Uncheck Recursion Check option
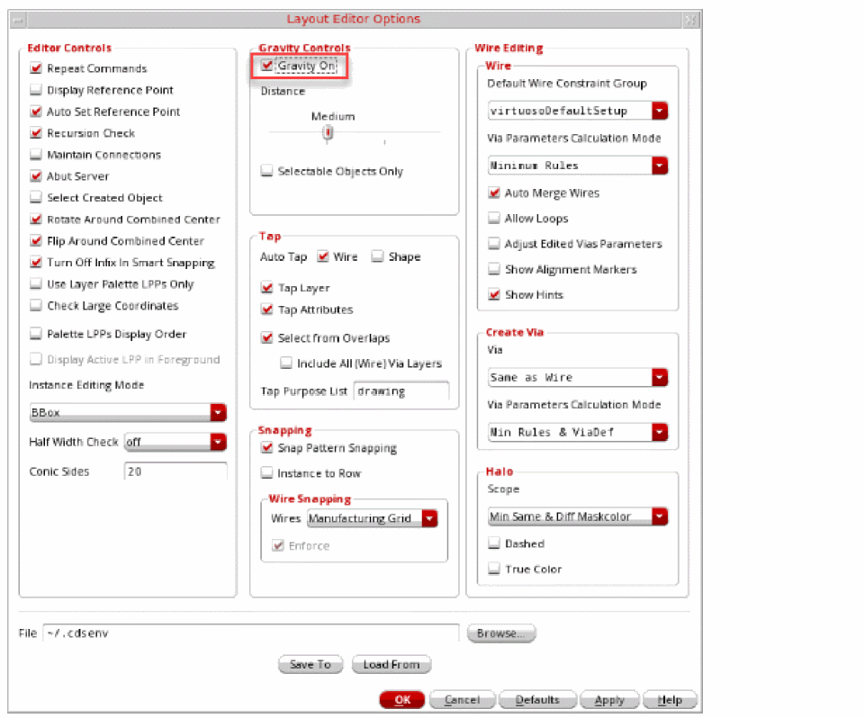 click(x=36, y=133)
